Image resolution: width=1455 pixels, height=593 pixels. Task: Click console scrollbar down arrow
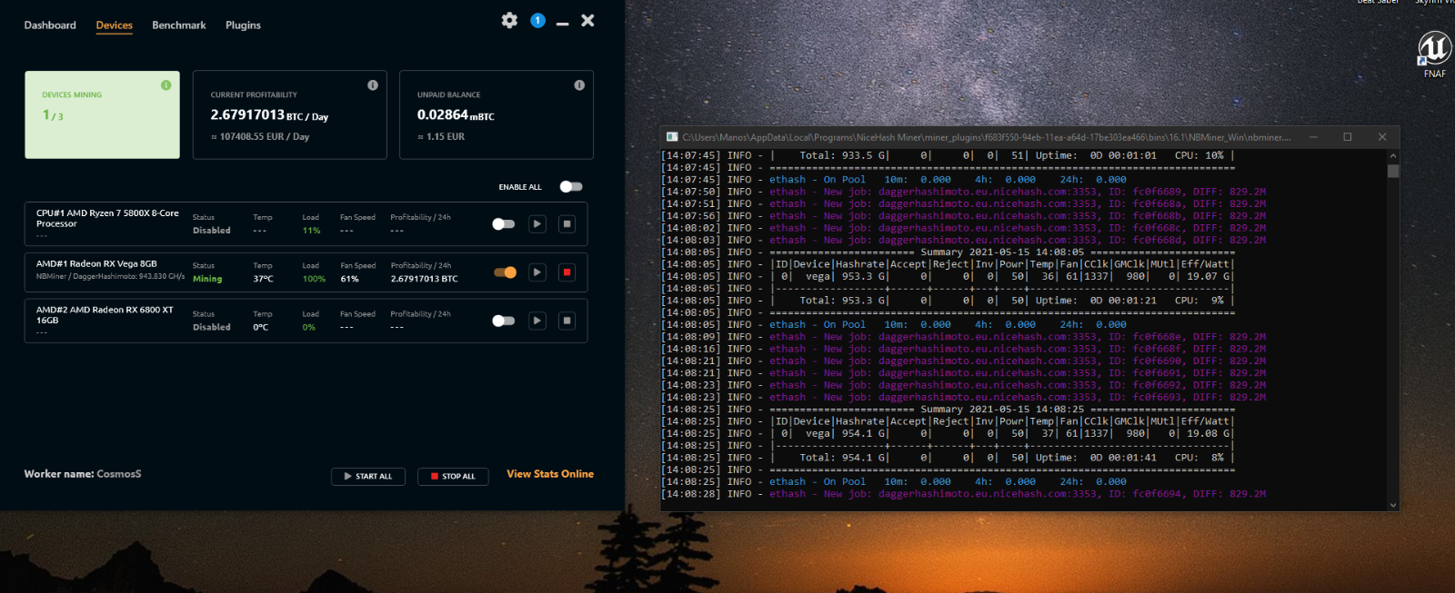click(1393, 505)
